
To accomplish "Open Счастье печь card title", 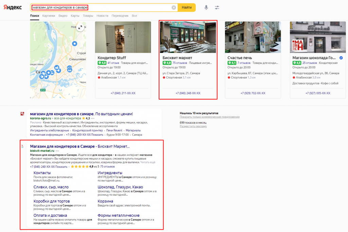I will coord(240,58).
